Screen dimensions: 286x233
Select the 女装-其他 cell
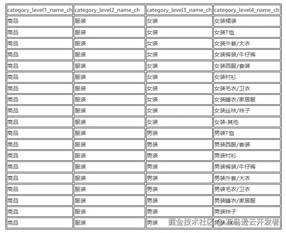pyautogui.click(x=247, y=122)
